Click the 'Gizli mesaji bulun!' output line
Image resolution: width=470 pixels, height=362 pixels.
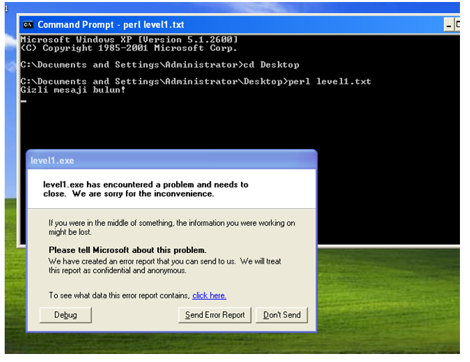click(x=73, y=90)
